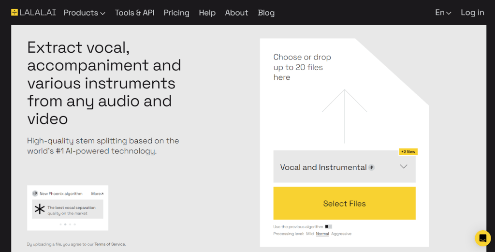Screen dimensions: 495x252
Task: Select the fourth carousel dot
Action: (x=75, y=224)
